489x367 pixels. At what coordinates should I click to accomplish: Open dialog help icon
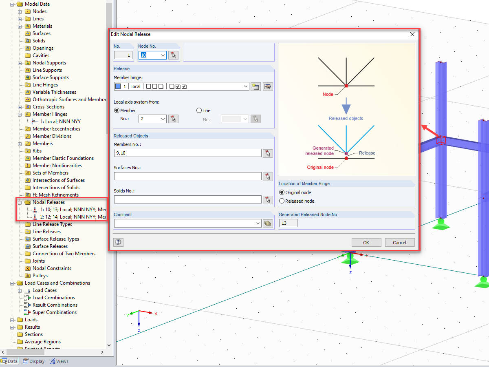(118, 242)
